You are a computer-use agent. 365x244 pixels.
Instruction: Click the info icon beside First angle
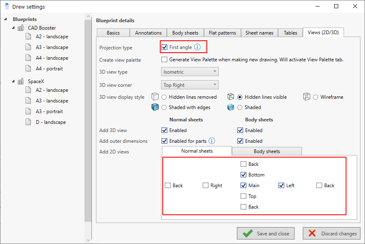[197, 47]
